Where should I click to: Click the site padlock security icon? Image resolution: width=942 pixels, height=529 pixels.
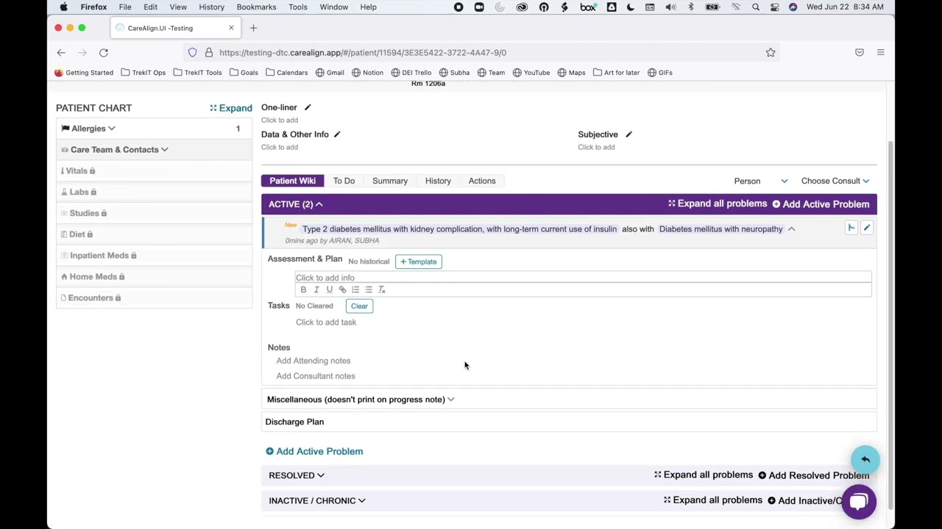pos(209,53)
